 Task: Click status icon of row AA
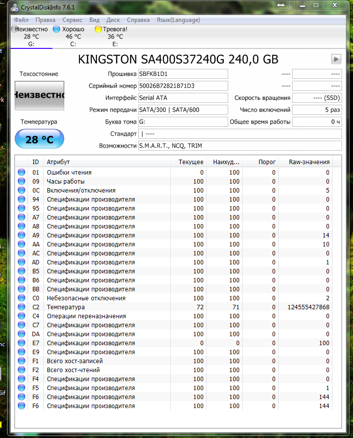click(x=21, y=244)
